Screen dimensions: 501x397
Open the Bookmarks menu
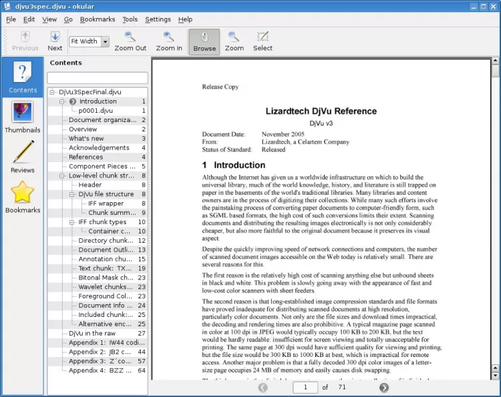pyautogui.click(x=97, y=19)
